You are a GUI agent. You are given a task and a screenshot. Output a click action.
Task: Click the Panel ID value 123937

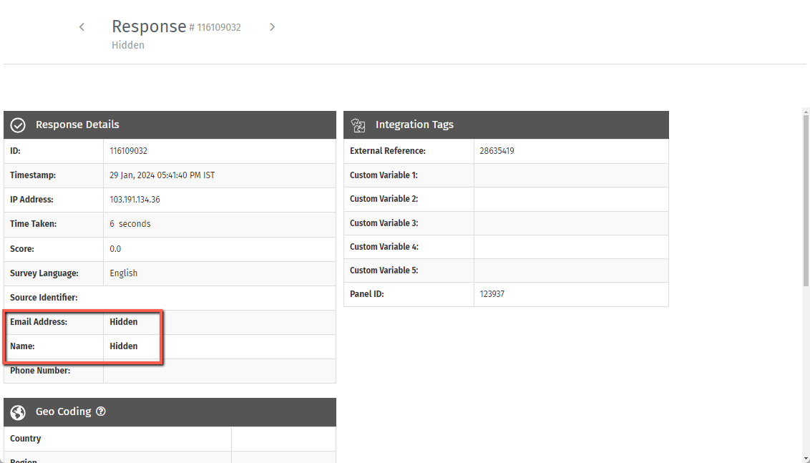point(492,294)
